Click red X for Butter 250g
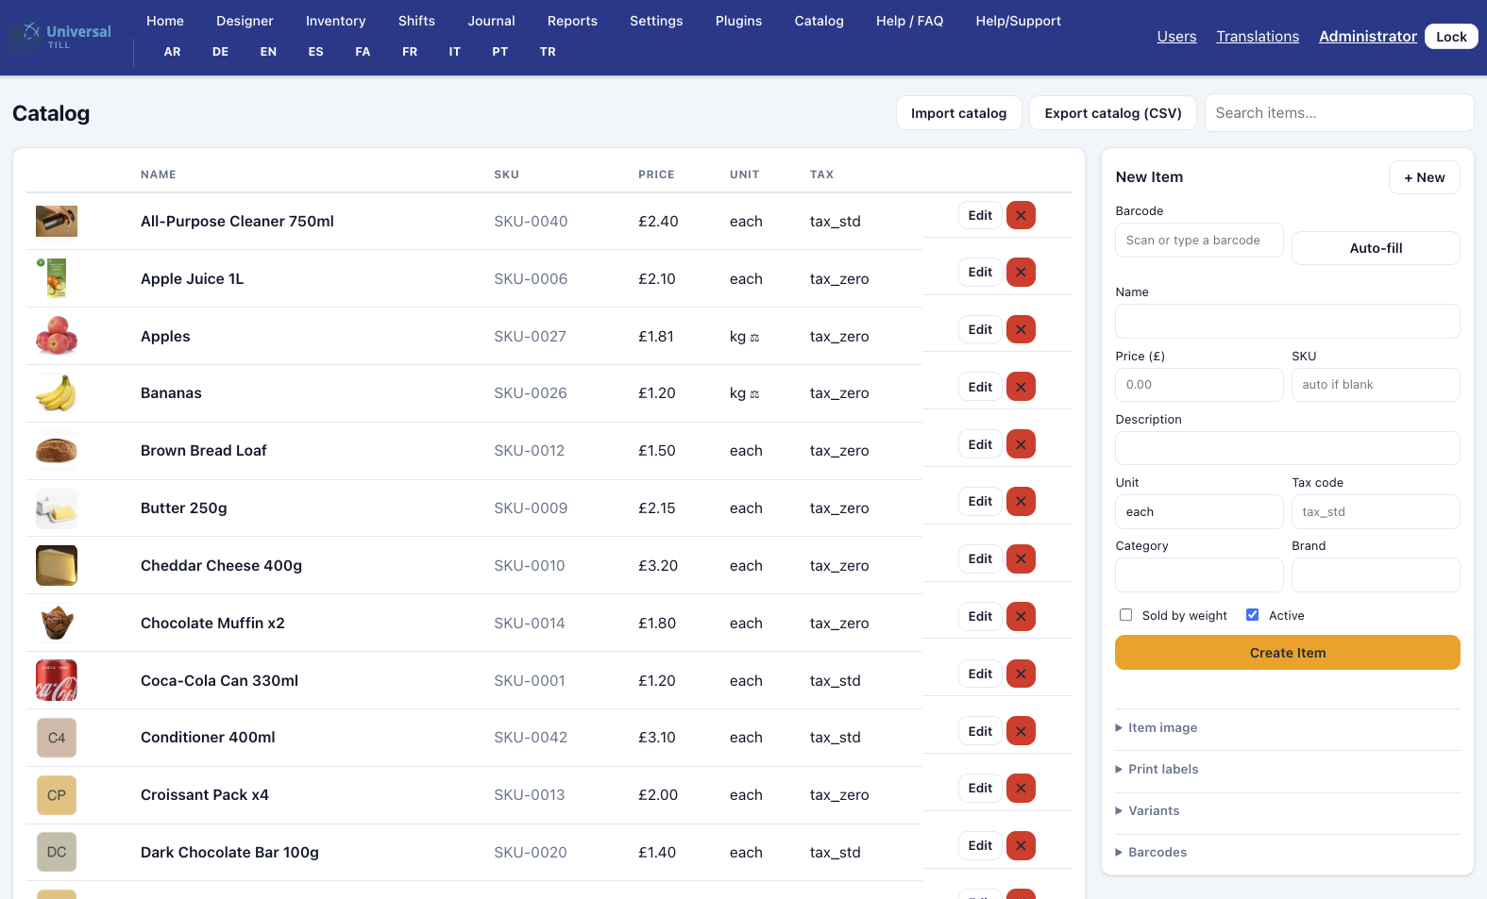The width and height of the screenshot is (1487, 899). coord(1021,502)
